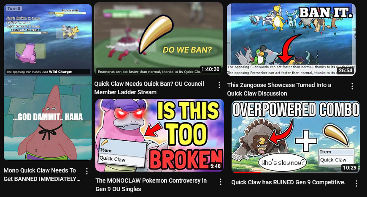Open options menu for Mono Quick Claw video
This screenshot has width=367, height=197.
pos(87,171)
